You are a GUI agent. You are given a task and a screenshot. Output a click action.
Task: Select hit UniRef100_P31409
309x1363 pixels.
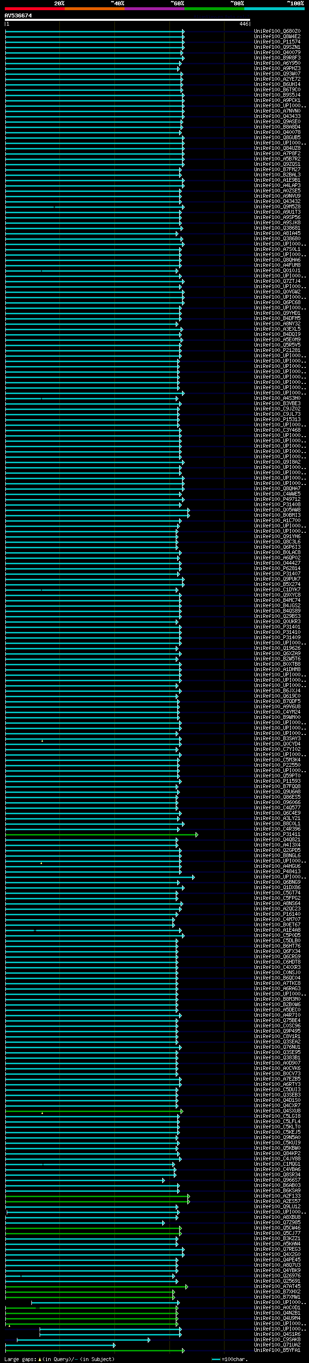(x=277, y=638)
